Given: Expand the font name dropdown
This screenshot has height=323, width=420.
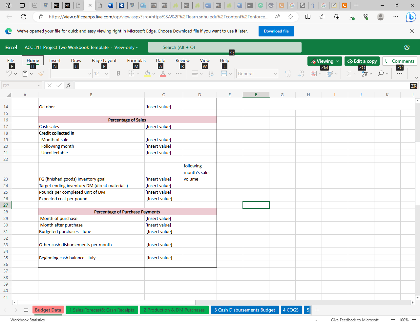Looking at the screenshot, I should pos(90,74).
